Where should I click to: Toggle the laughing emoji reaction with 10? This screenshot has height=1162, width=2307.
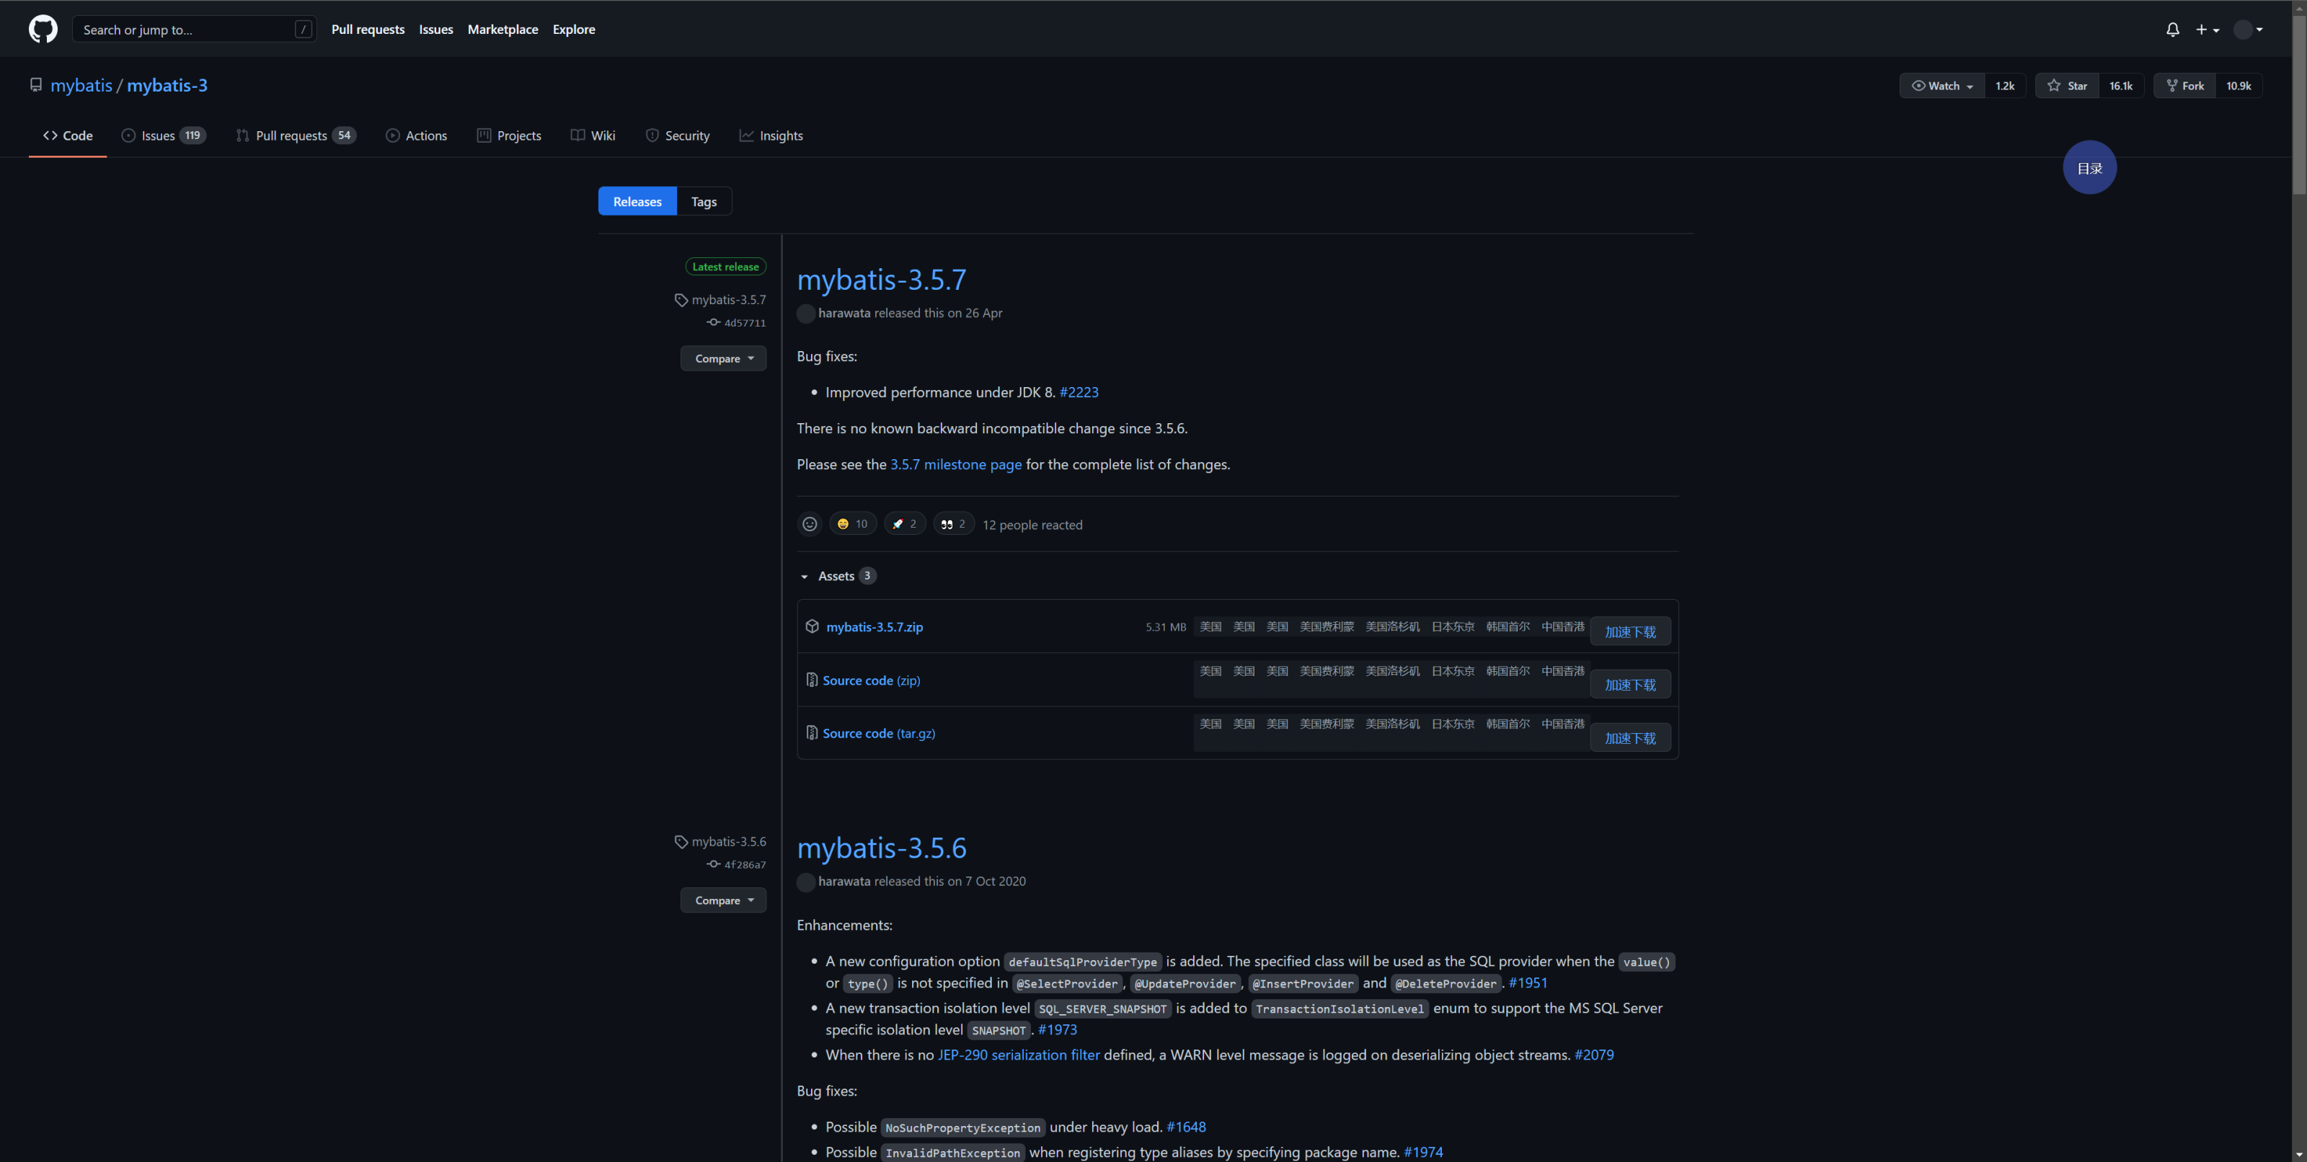point(853,525)
